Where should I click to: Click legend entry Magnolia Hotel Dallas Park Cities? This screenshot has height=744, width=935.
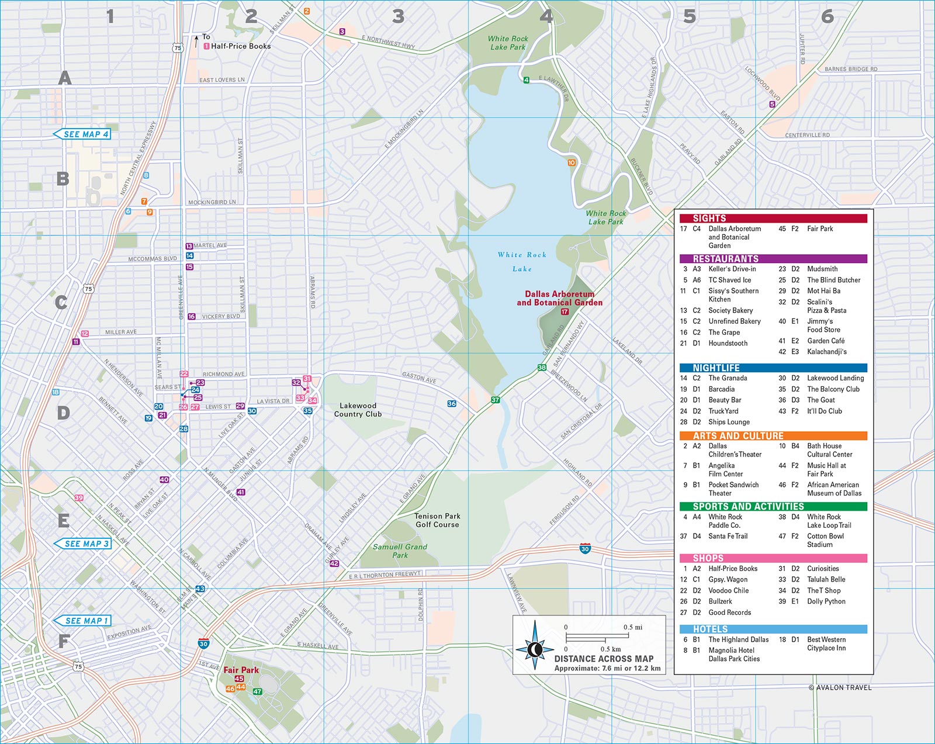tap(734, 655)
